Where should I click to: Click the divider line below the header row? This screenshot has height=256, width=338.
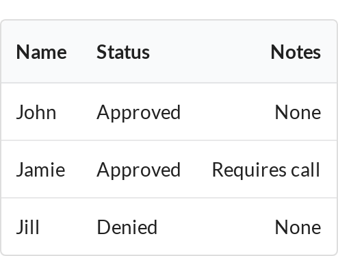coord(169,83)
